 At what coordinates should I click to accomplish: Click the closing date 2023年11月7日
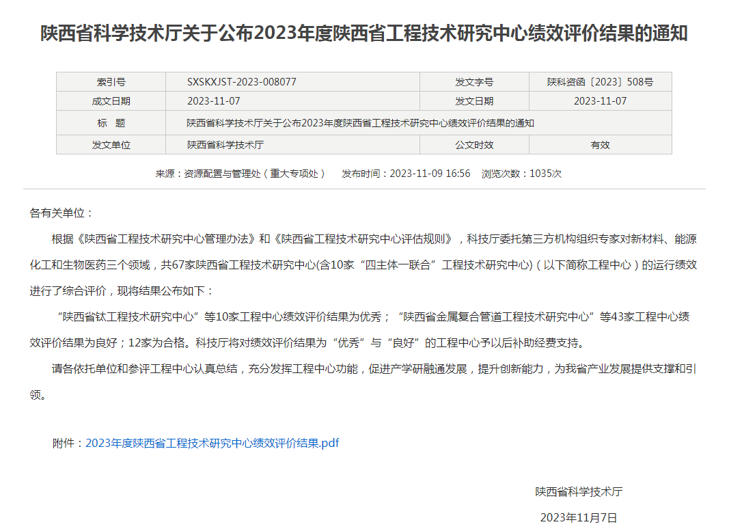coord(579,517)
